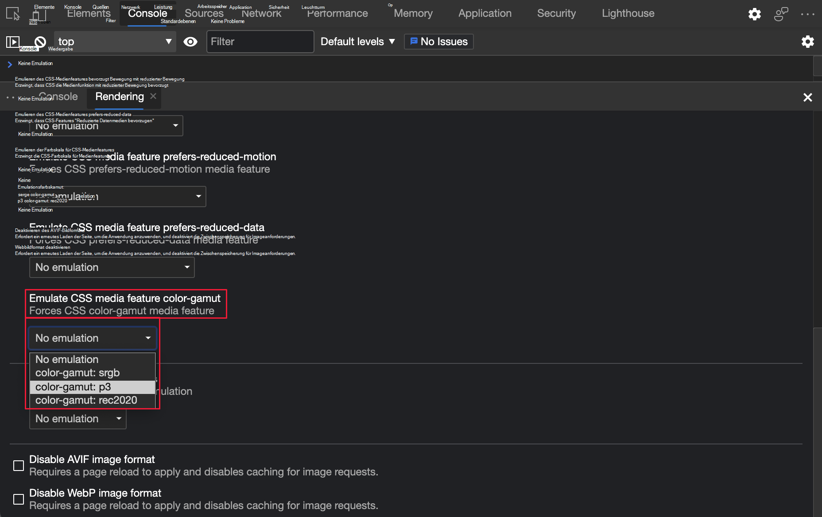Close the Rendering tab
822x517 pixels.
click(x=153, y=96)
